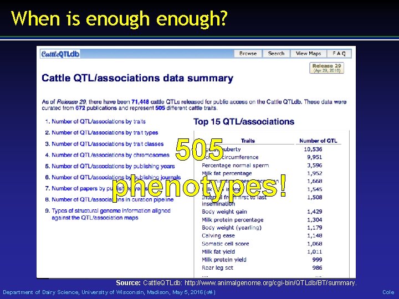The width and height of the screenshot is (399, 299).
Task: Click the animalgenome.org source URL
Action: (x=270, y=283)
